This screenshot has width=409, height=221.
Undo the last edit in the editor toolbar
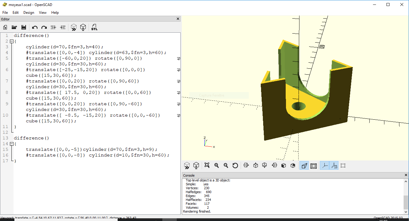(35, 27)
